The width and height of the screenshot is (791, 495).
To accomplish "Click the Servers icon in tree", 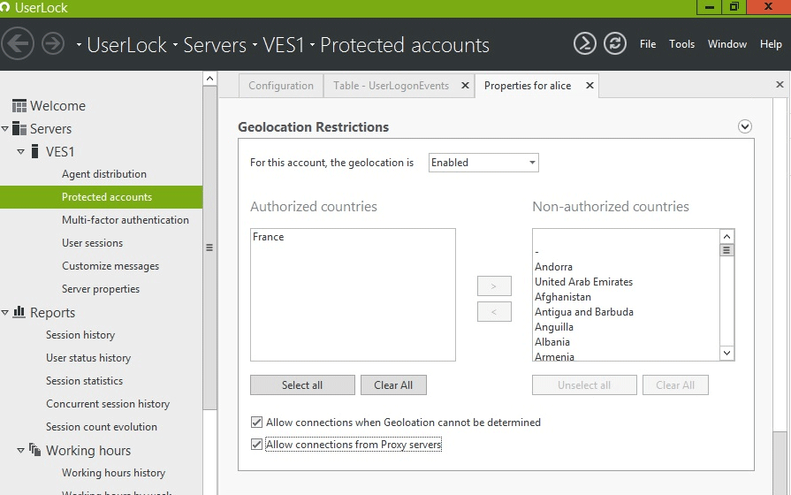I will 19,129.
